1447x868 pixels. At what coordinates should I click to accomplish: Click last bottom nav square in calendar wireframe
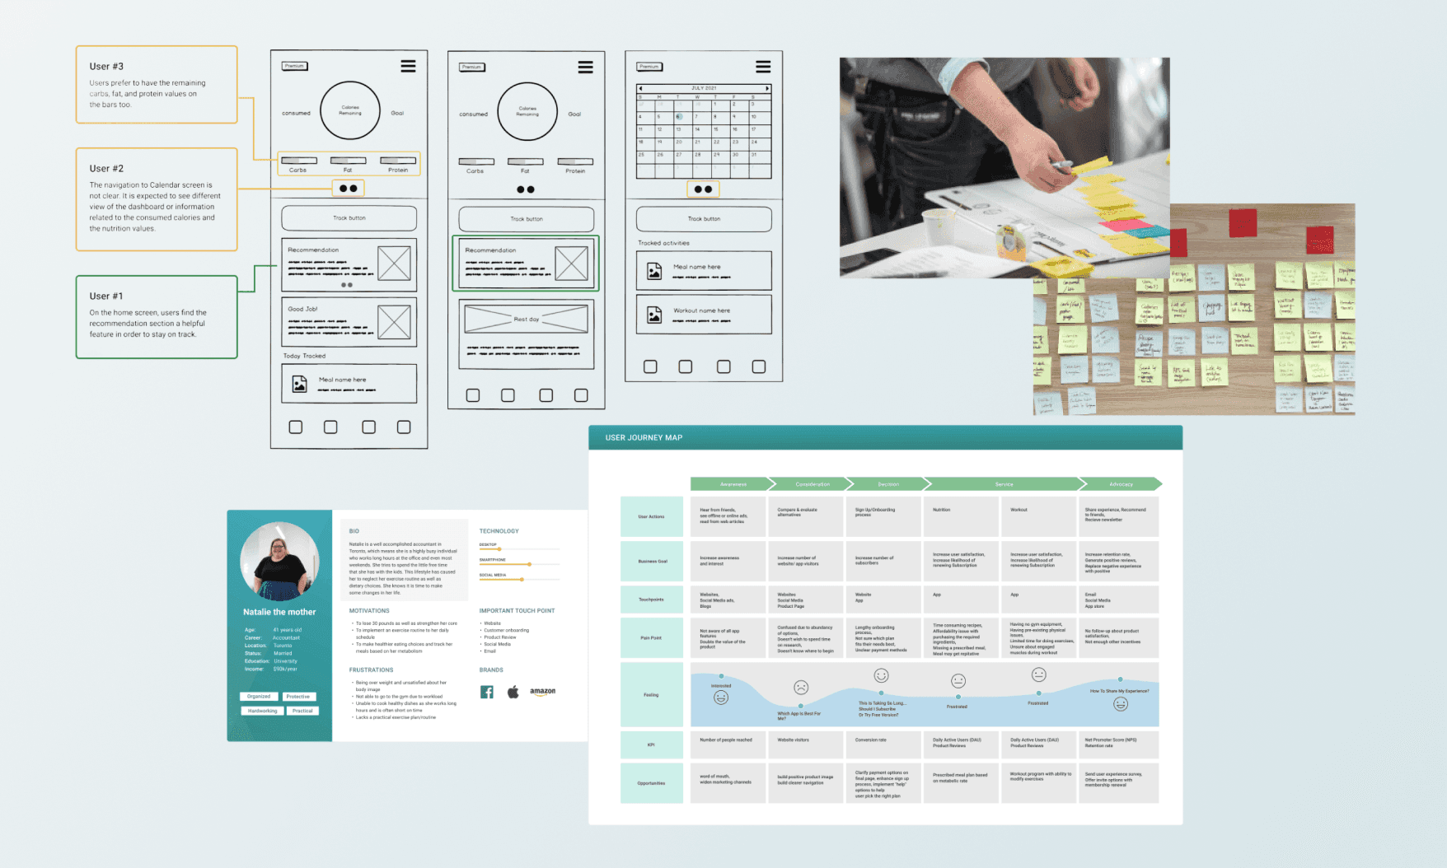pyautogui.click(x=759, y=366)
